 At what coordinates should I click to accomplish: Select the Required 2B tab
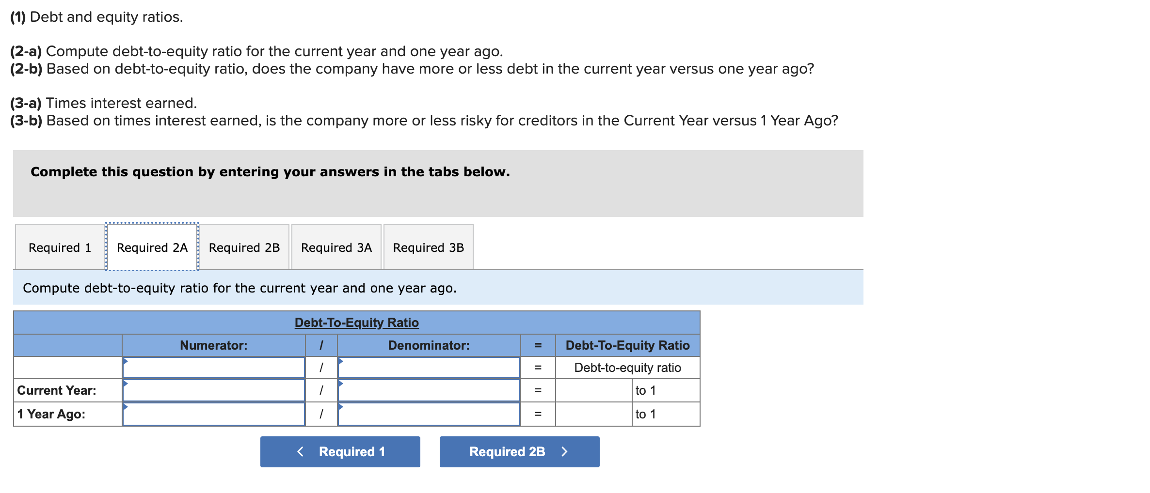point(244,247)
